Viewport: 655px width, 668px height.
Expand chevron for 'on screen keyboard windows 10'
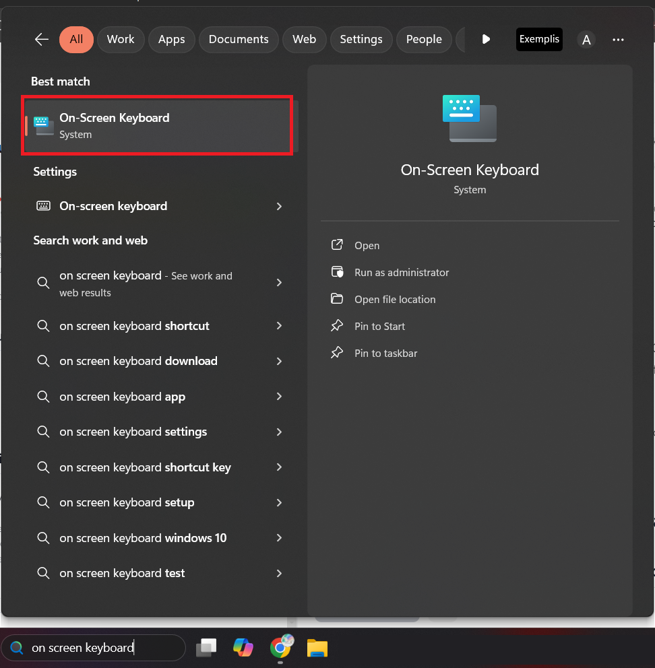pyautogui.click(x=279, y=538)
